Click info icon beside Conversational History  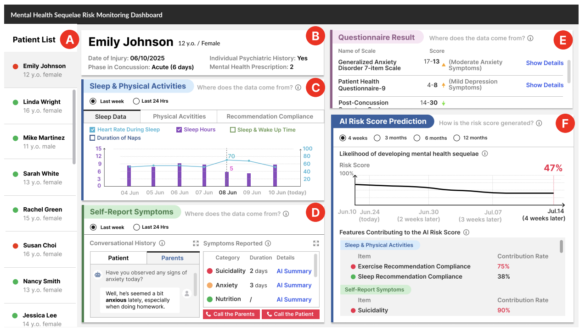162,243
